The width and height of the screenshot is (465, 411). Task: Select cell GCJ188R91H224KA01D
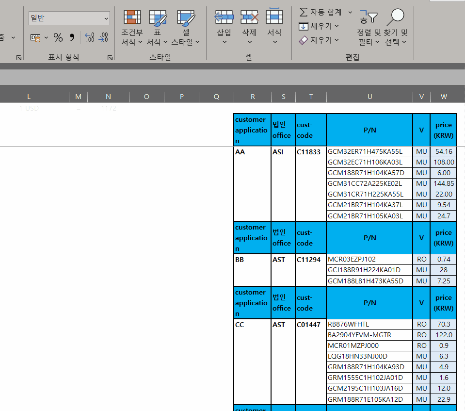[369, 270]
